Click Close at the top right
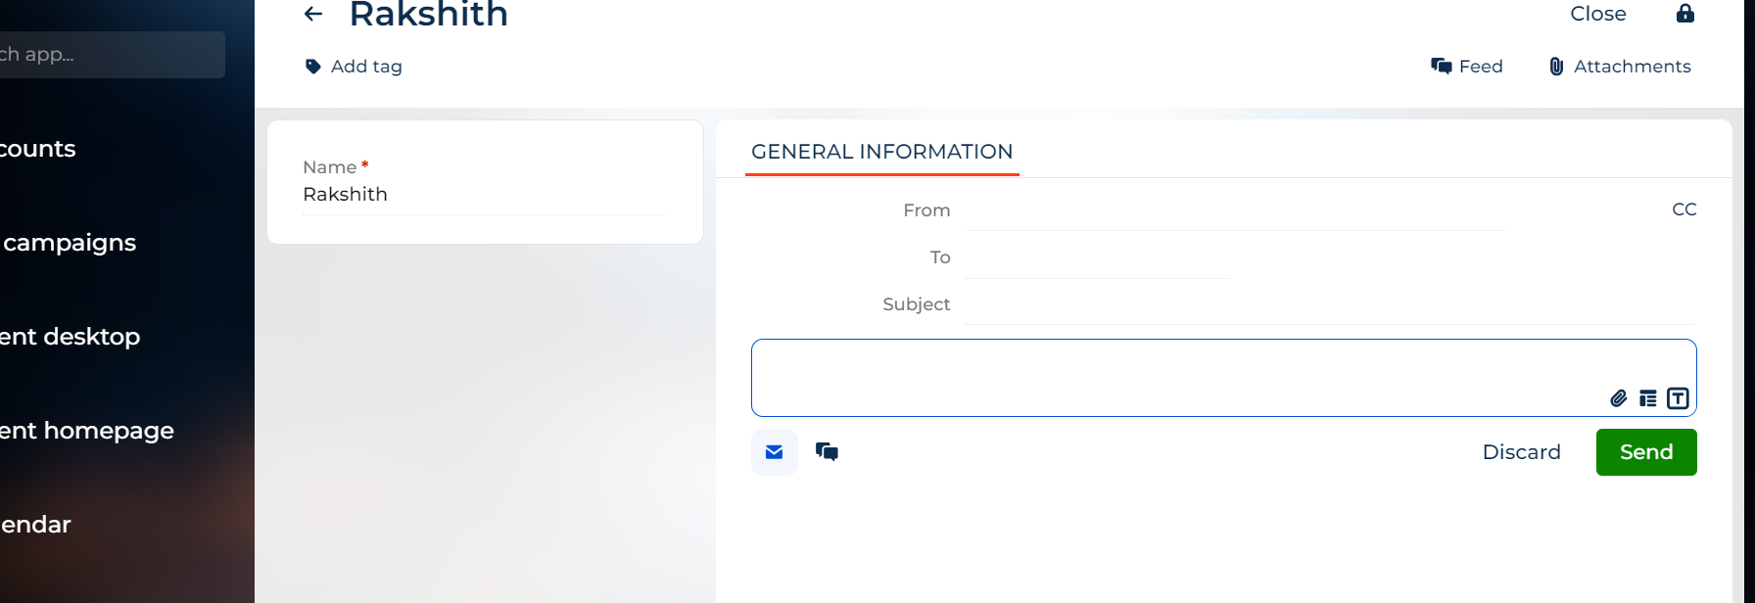1755x603 pixels. tap(1598, 14)
